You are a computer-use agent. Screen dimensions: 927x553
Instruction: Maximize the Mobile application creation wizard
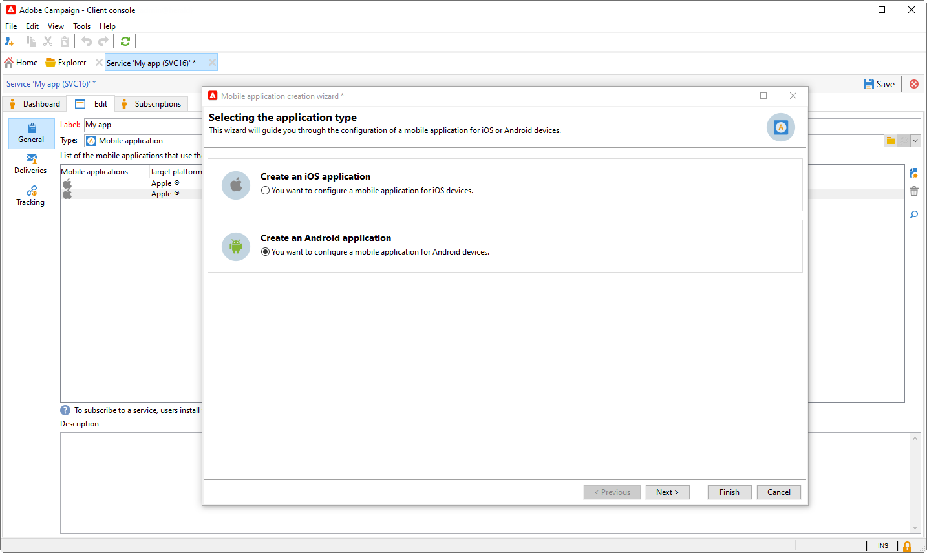[763, 96]
